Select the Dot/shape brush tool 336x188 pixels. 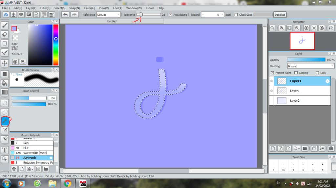pyautogui.click(x=5, y=53)
